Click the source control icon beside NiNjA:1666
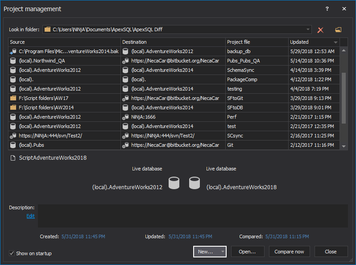The height and width of the screenshot is (265, 356). click(126, 117)
